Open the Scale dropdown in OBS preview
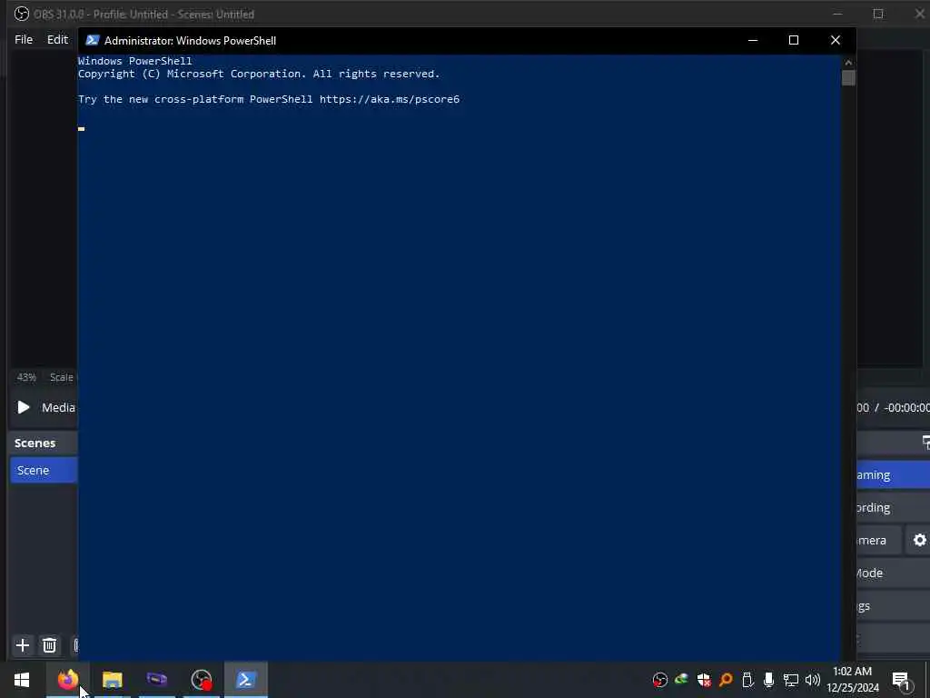Image resolution: width=930 pixels, height=698 pixels. coord(62,377)
